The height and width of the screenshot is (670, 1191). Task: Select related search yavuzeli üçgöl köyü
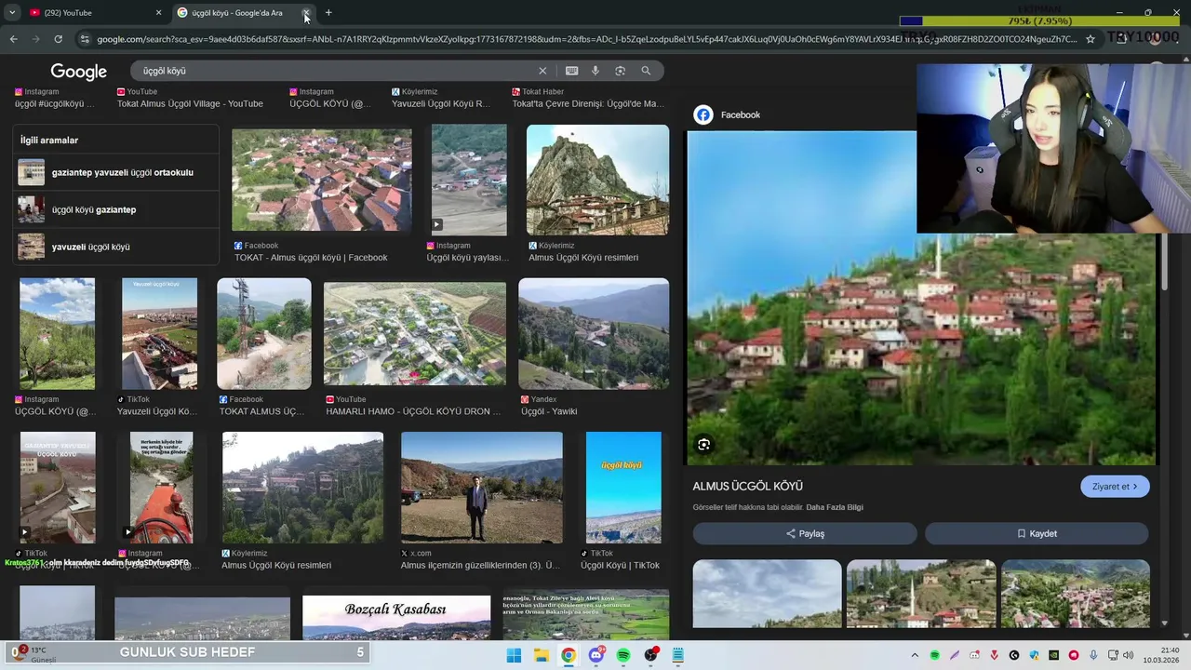coord(116,247)
